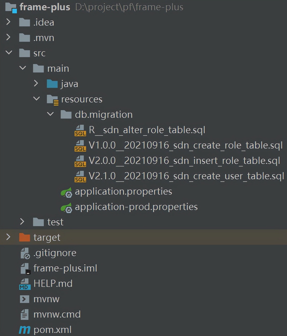Viewport: 287px width, 336px height.
Task: Click SQL icon of R__sdn_alter_role_table.sql
Action: [x=80, y=130]
